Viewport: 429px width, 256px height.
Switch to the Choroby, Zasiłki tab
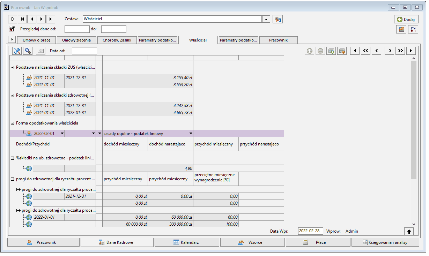point(117,40)
